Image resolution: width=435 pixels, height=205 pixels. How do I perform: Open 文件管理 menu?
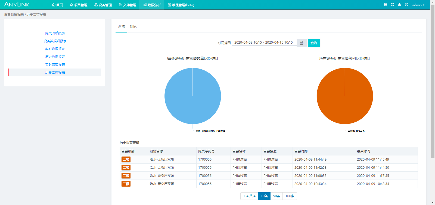pos(128,5)
